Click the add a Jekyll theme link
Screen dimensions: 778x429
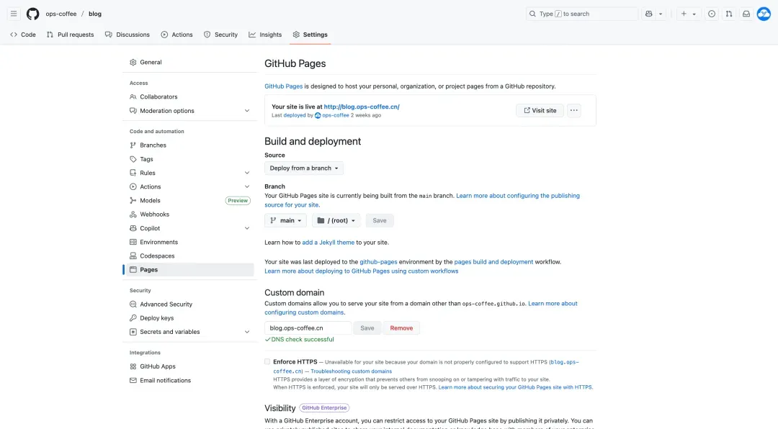tap(328, 243)
